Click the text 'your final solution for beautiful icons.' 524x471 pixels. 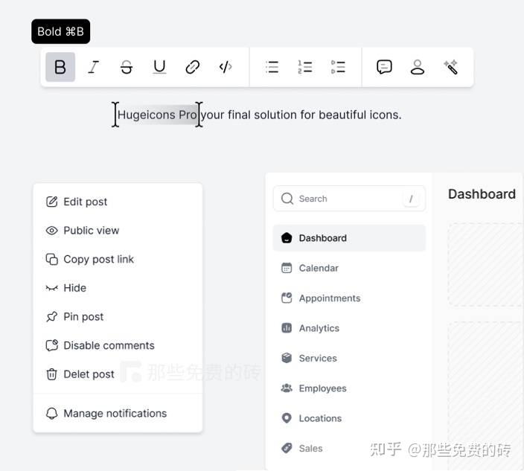tap(301, 115)
